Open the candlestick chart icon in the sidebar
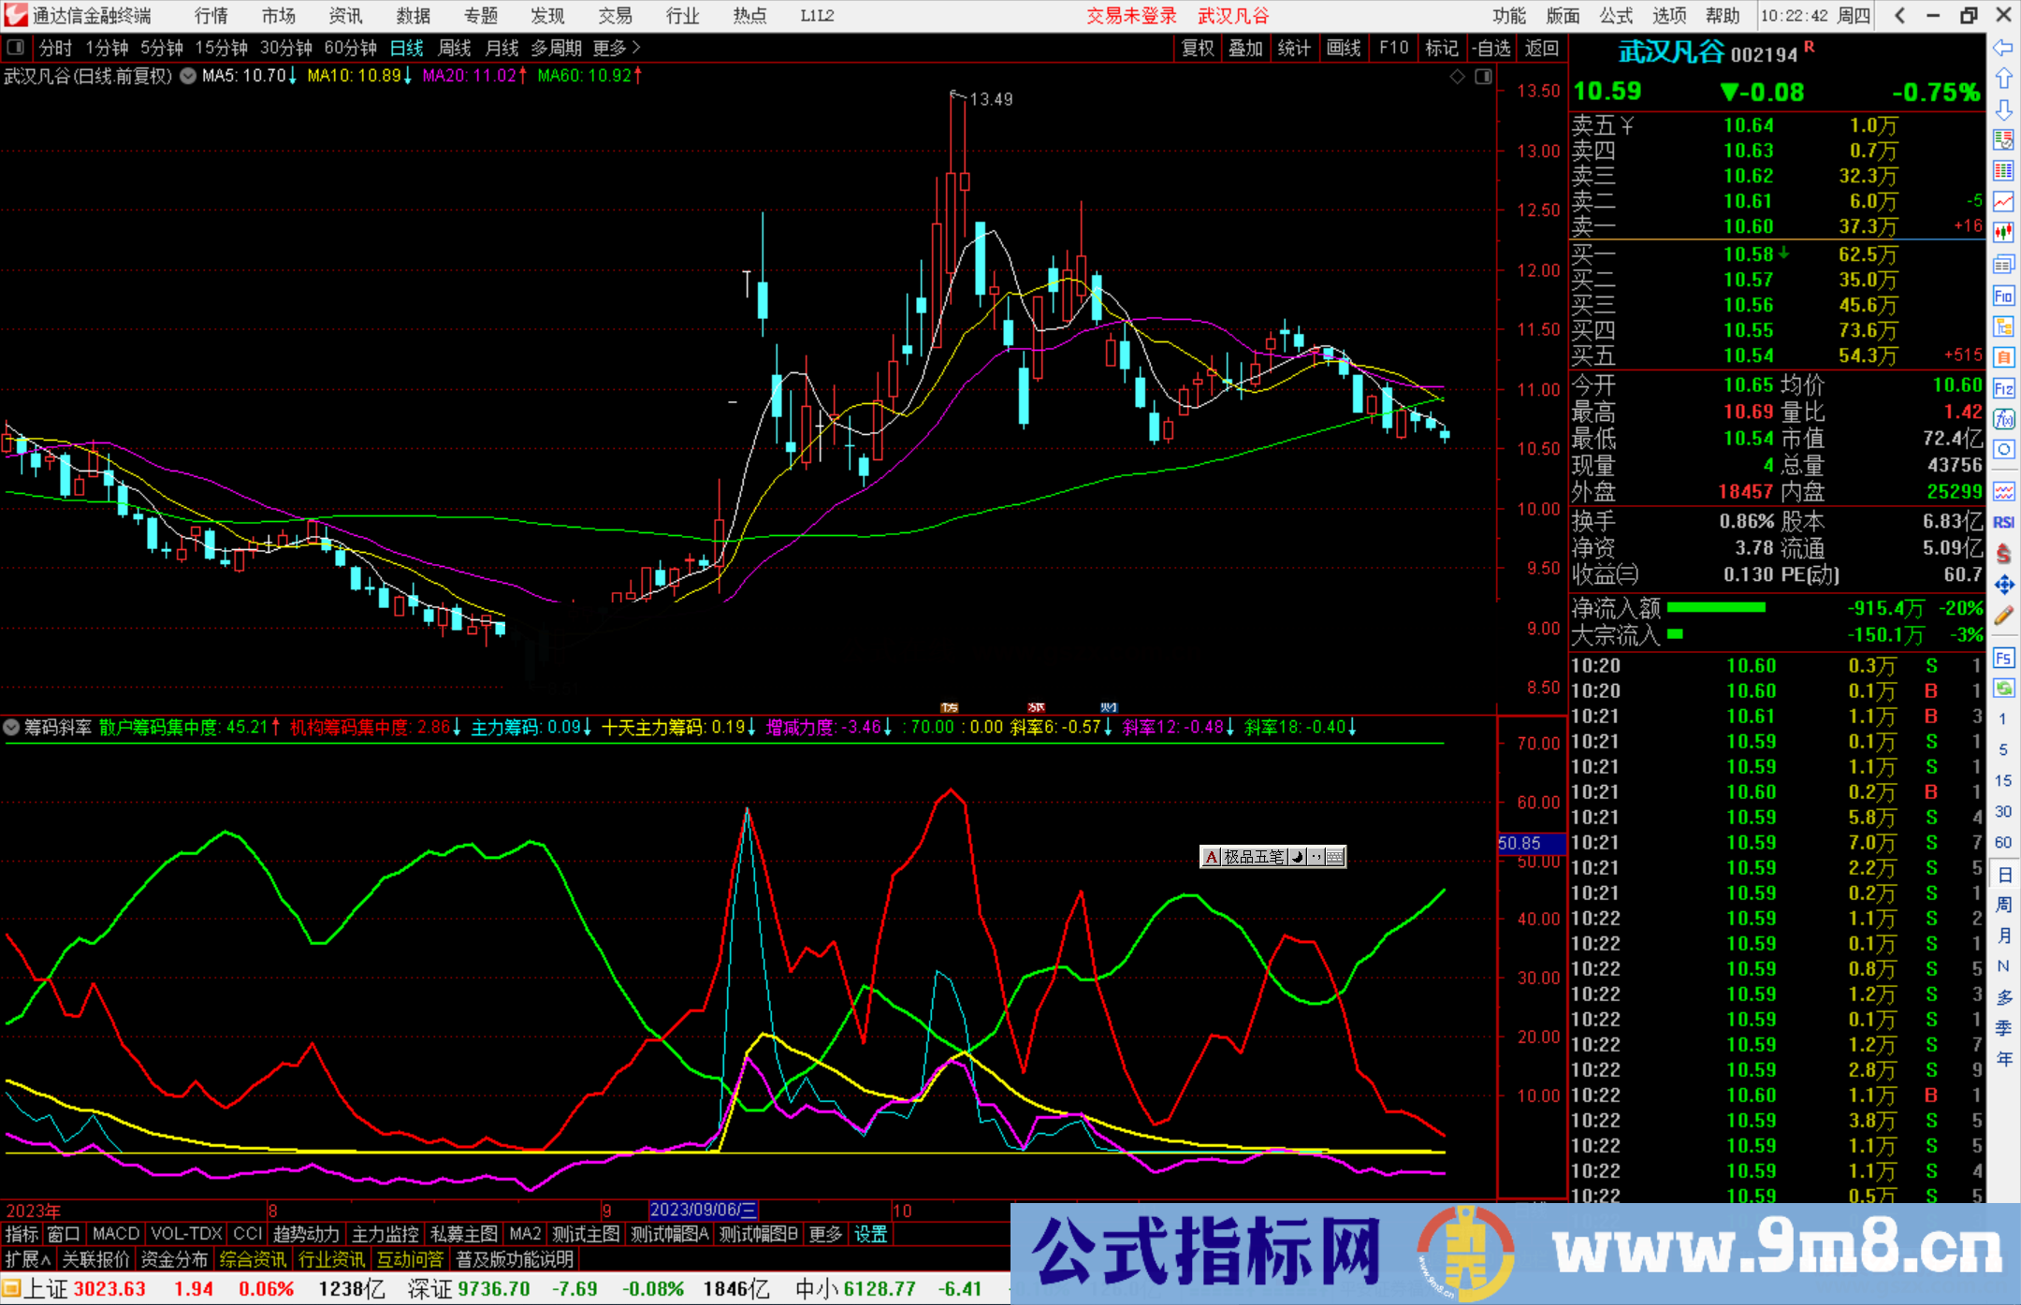The width and height of the screenshot is (2021, 1305). tap(2003, 232)
